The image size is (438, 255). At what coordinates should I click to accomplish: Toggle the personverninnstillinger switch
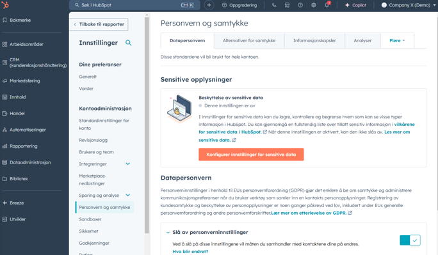coord(410,240)
